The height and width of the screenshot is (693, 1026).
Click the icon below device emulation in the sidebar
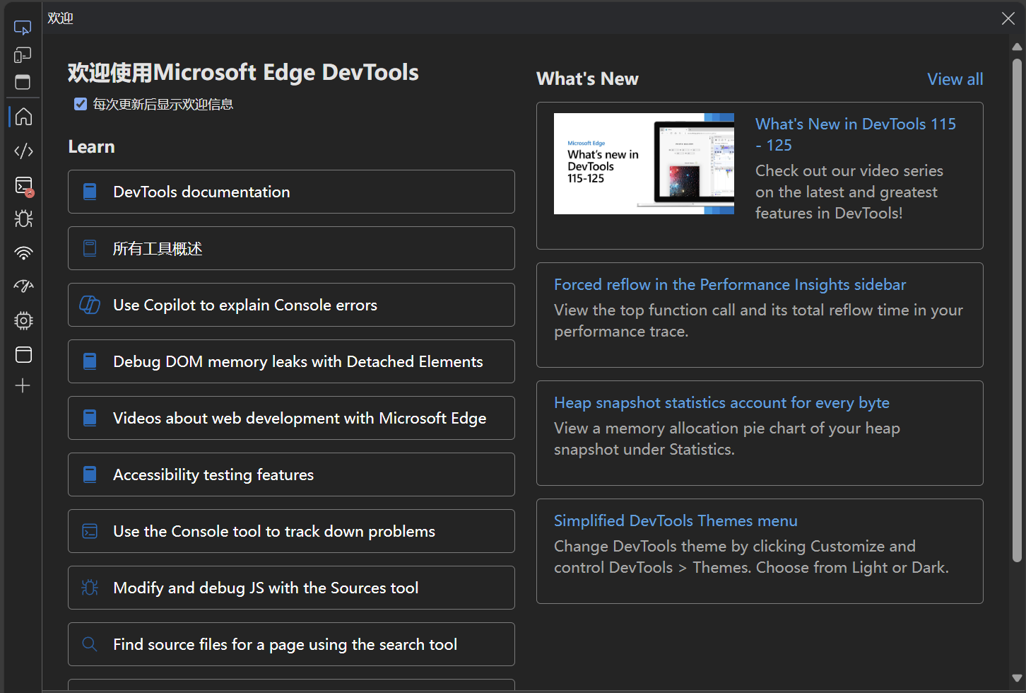[23, 82]
